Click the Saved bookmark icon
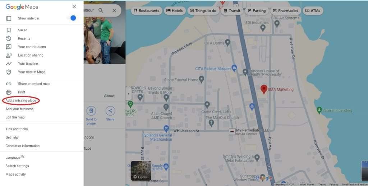 tap(9, 30)
